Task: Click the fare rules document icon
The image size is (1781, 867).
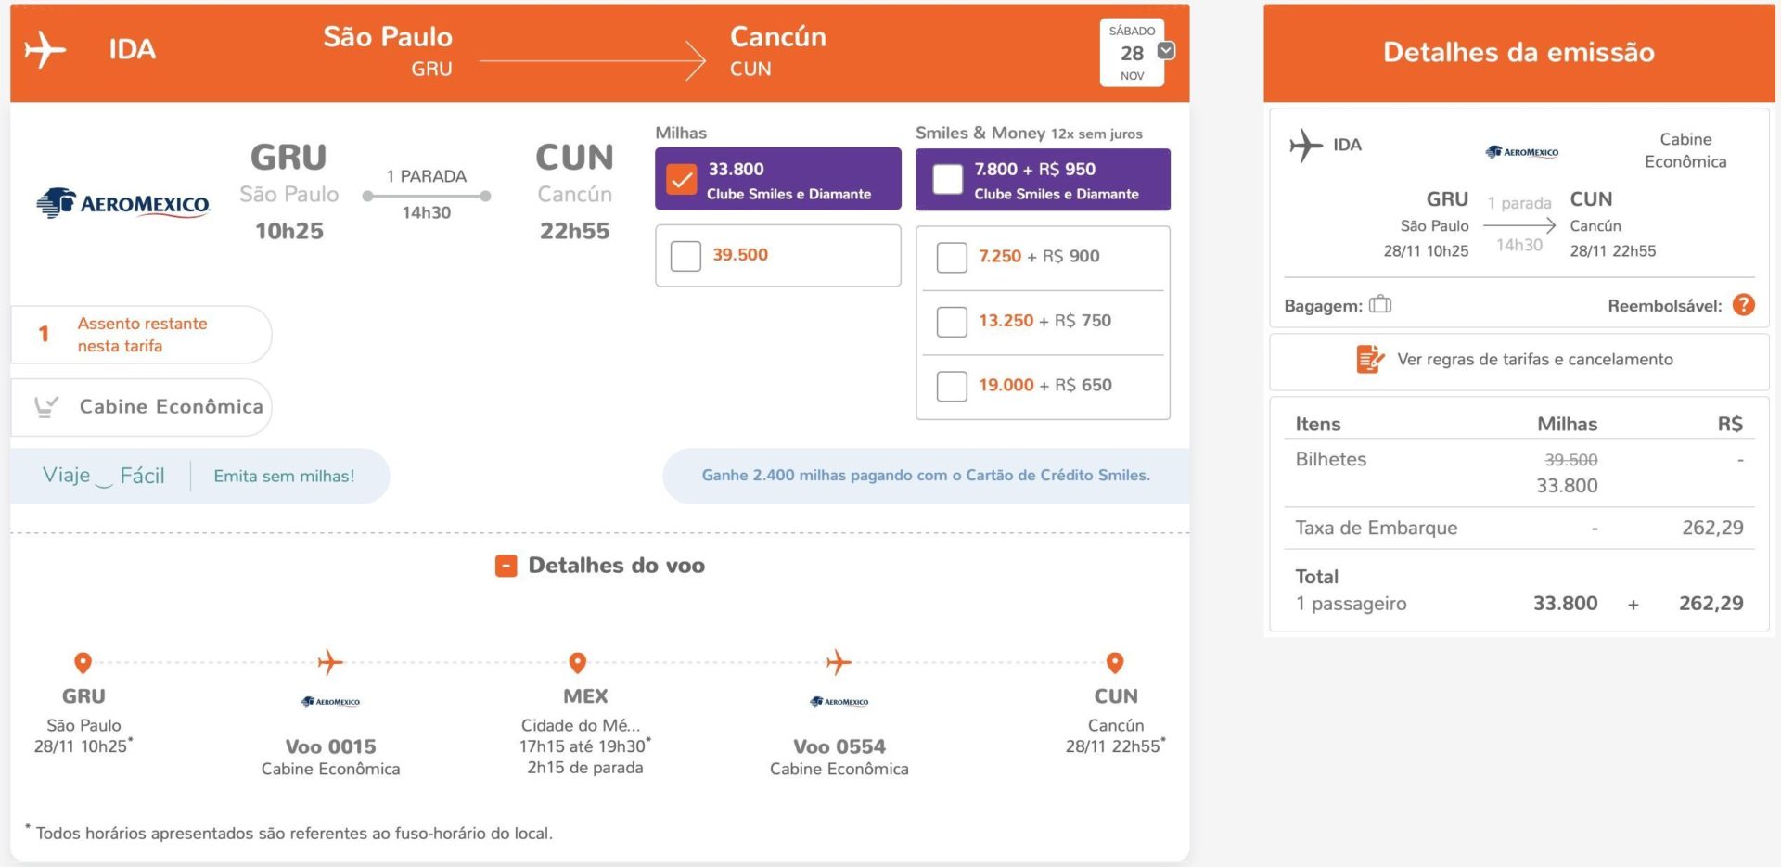Action: coord(1370,359)
